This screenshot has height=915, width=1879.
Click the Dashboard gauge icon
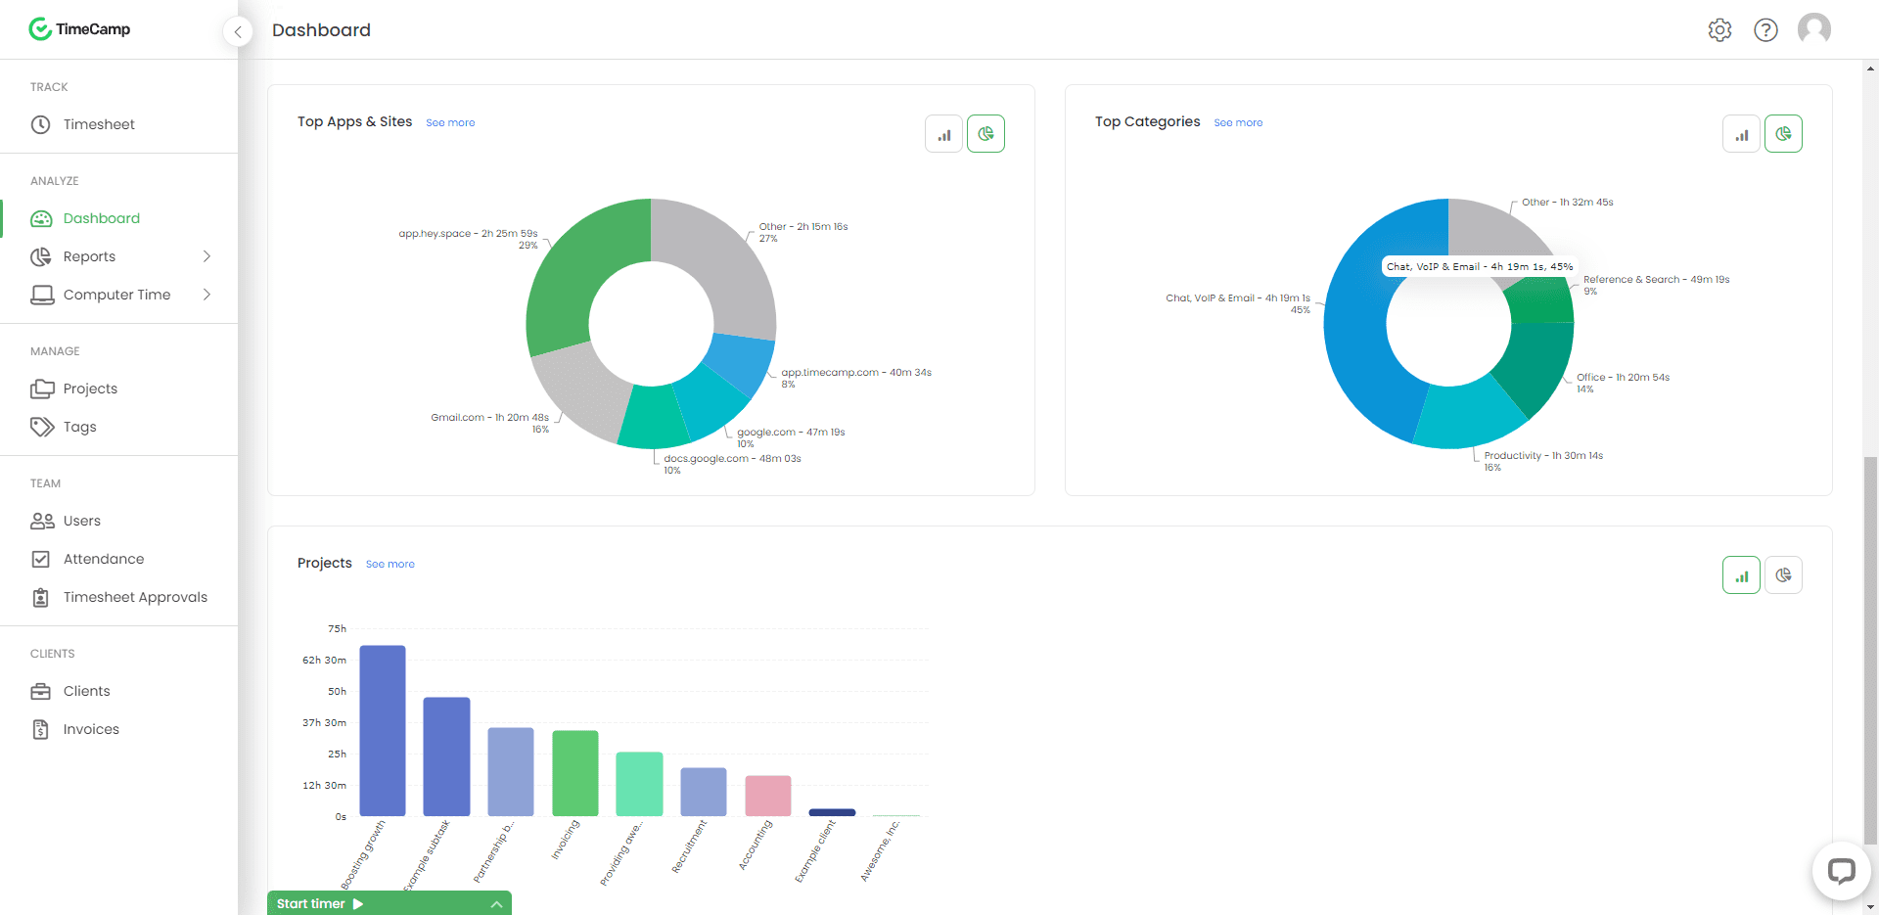click(x=41, y=218)
